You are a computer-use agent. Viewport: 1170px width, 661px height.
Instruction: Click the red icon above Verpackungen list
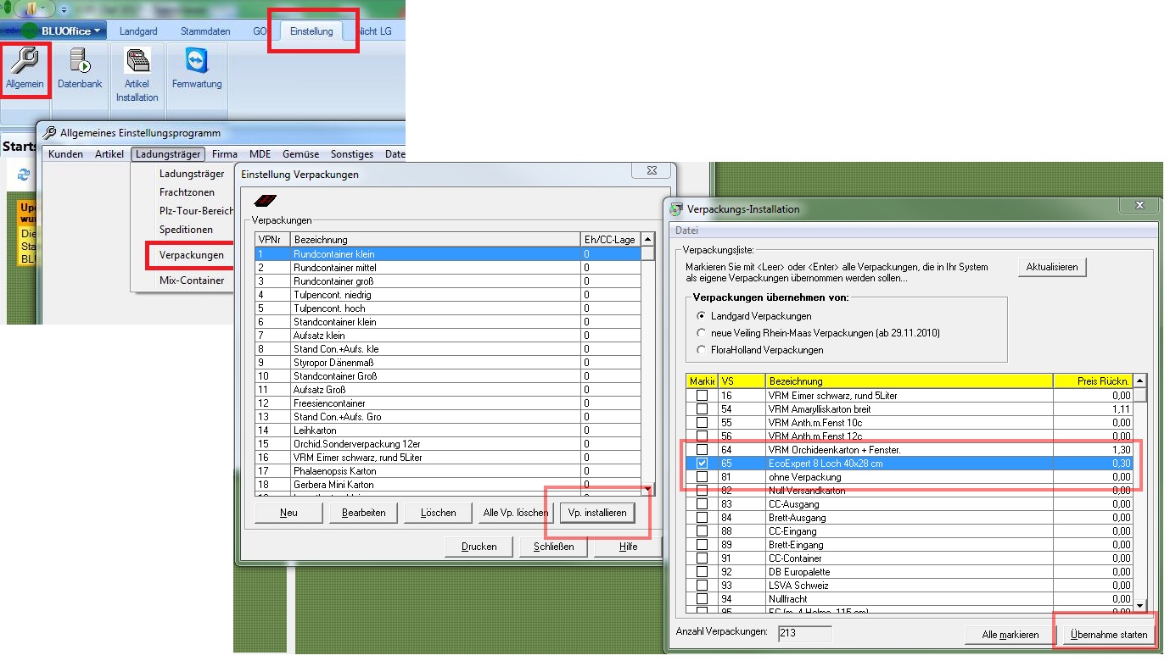point(266,200)
